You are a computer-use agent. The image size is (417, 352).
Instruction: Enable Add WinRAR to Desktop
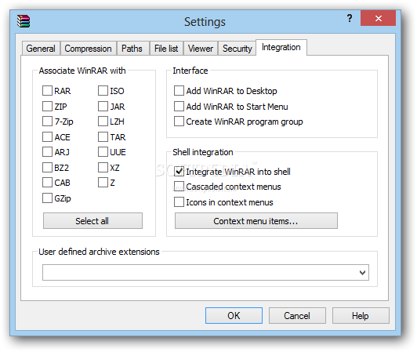(179, 90)
